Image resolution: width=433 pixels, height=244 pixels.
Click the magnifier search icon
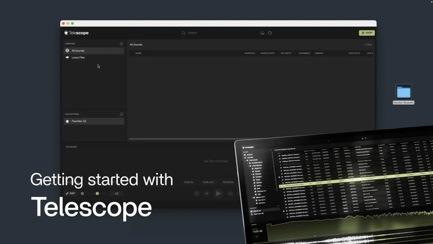coord(183,33)
